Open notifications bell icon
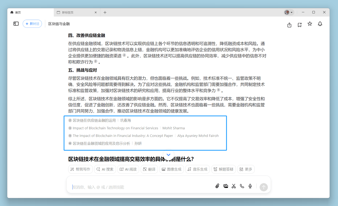Image resolution: width=338 pixels, height=206 pixels. pyautogui.click(x=320, y=24)
